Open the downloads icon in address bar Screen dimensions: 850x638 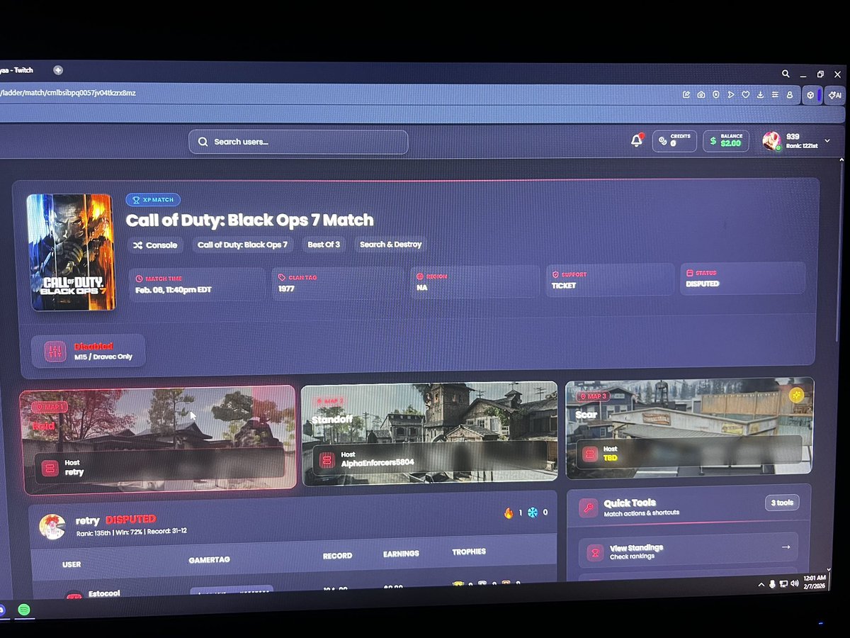[x=760, y=94]
